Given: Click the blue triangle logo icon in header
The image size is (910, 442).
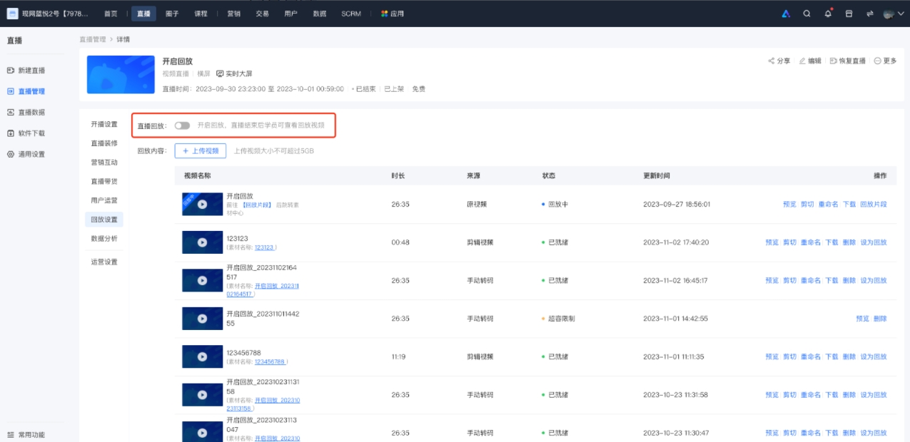Looking at the screenshot, I should point(786,14).
